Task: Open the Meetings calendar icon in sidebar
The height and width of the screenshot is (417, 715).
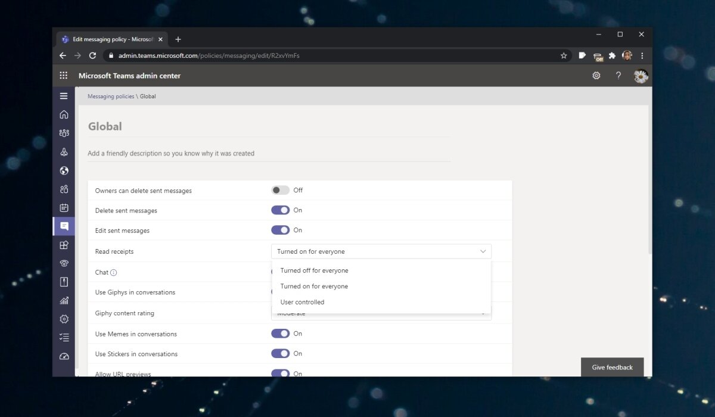Action: click(64, 207)
